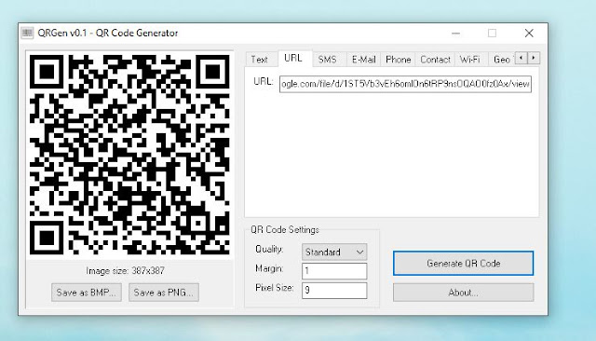596x341 pixels.
Task: Click Save as PNG button
Action: tap(164, 293)
